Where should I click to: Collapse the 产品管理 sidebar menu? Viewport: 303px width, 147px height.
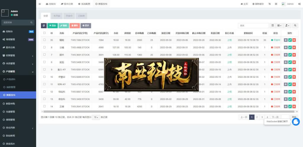[18, 71]
